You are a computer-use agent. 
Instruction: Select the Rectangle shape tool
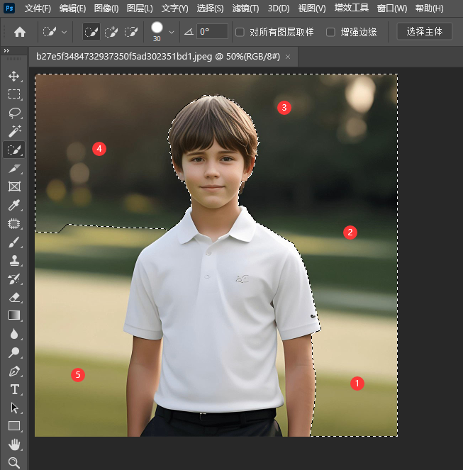point(14,426)
